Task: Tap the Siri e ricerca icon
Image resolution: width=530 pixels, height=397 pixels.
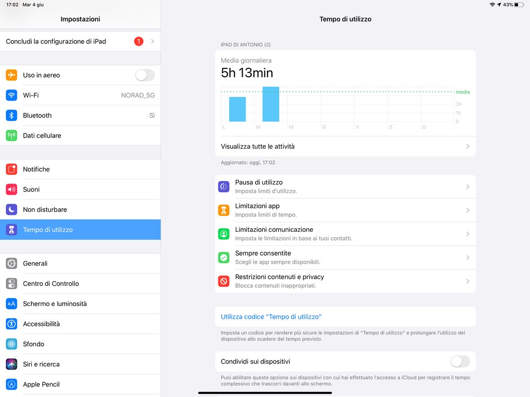Action: 12,364
